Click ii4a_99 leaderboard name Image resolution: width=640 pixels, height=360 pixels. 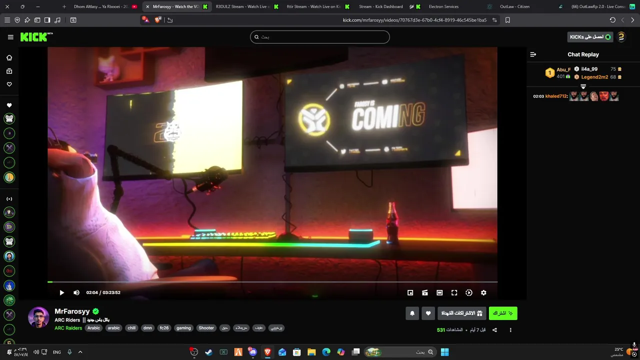point(589,69)
